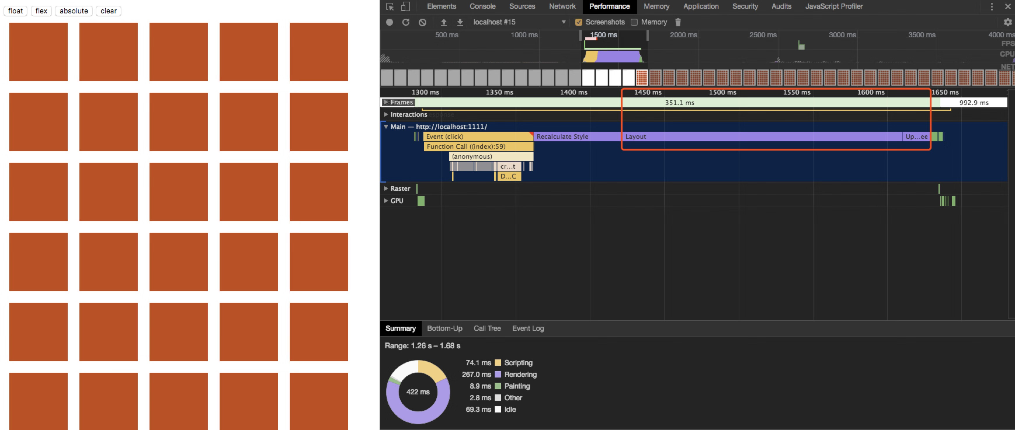This screenshot has height=430, width=1015.
Task: Select the inspect element picker icon
Action: [x=390, y=7]
